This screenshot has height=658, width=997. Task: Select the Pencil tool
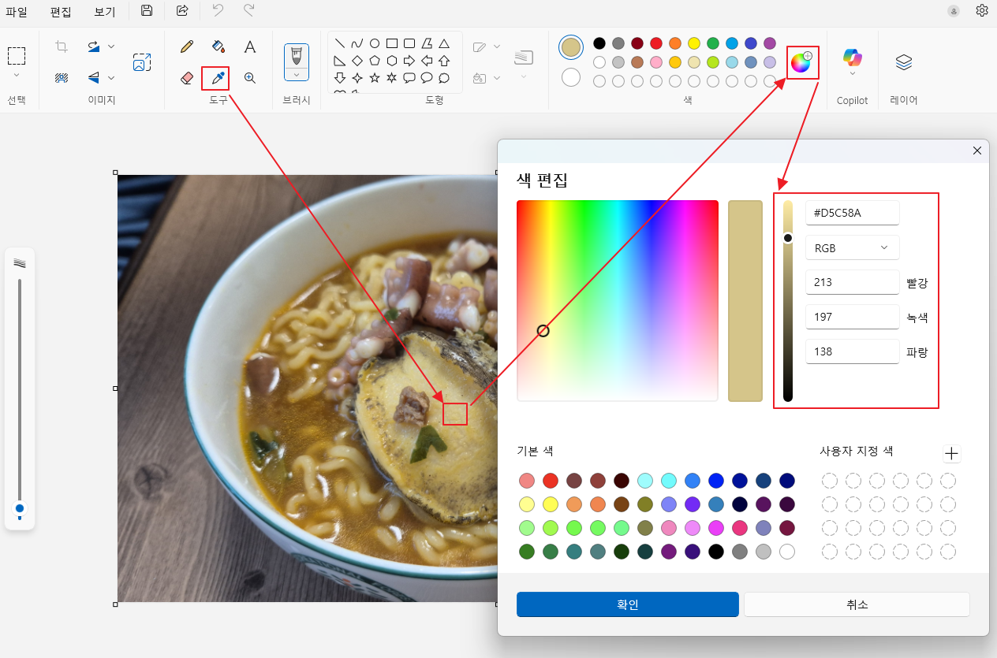coord(187,46)
